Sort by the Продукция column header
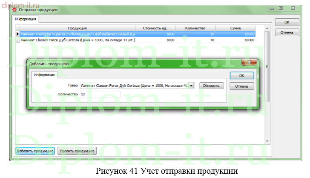This screenshot has height=178, width=310. [77, 28]
